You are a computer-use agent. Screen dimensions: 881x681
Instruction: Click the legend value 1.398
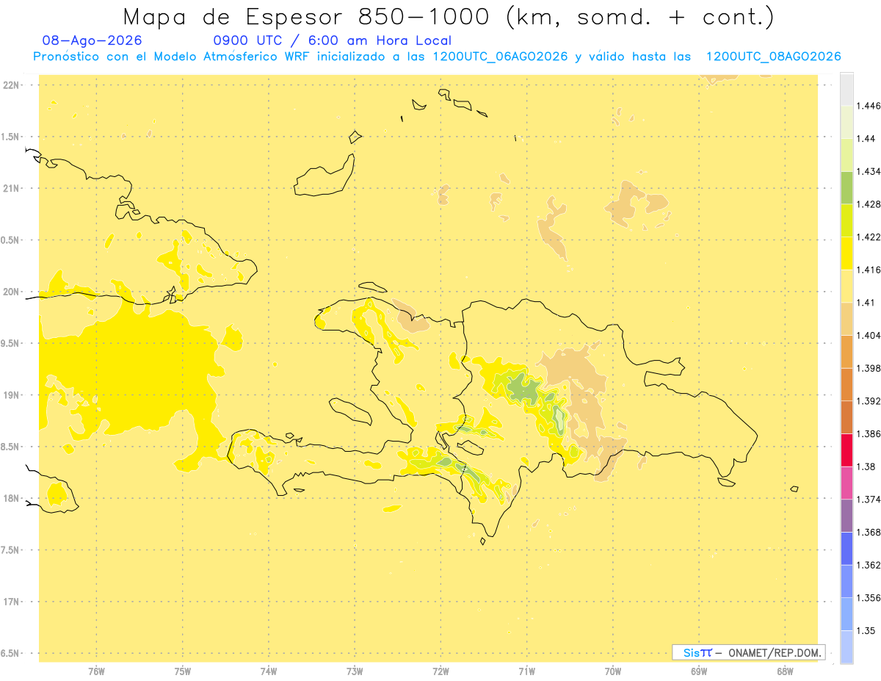(x=869, y=368)
